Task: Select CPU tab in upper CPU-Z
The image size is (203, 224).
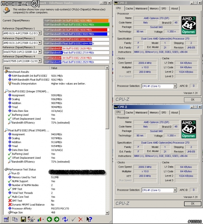Action: click(x=118, y=8)
